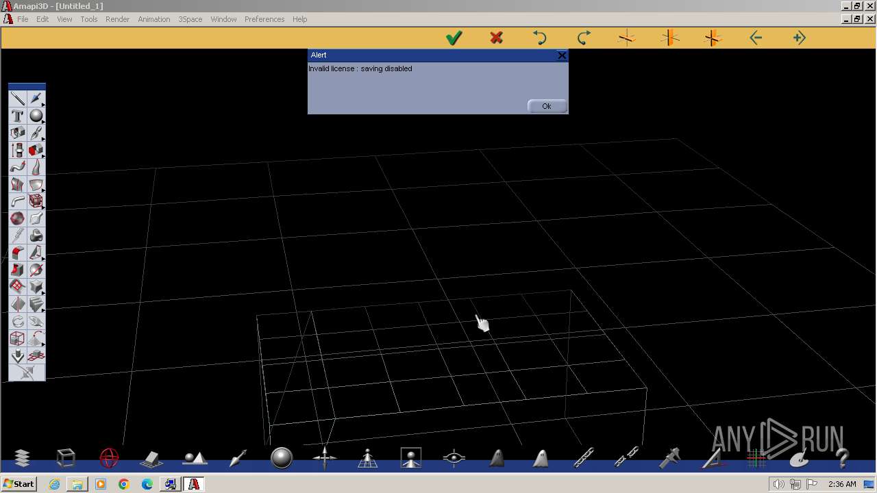Open the Animation menu
Image resolution: width=877 pixels, height=493 pixels.
coord(153,19)
